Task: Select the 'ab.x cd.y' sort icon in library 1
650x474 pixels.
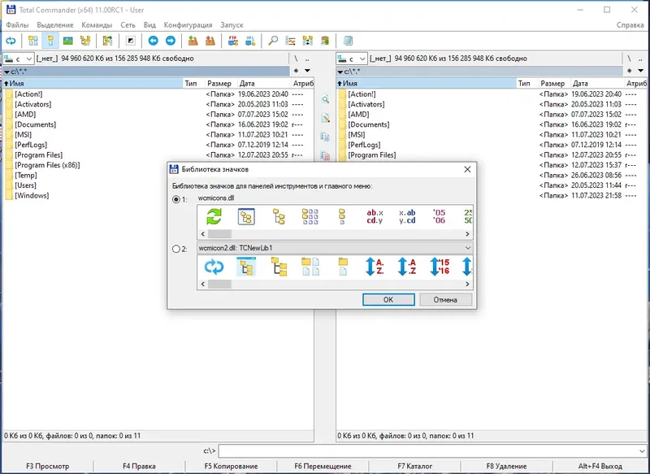Action: click(375, 216)
